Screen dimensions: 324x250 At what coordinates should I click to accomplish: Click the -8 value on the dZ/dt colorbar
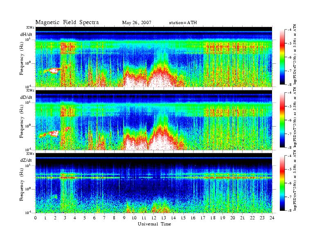point(289,210)
